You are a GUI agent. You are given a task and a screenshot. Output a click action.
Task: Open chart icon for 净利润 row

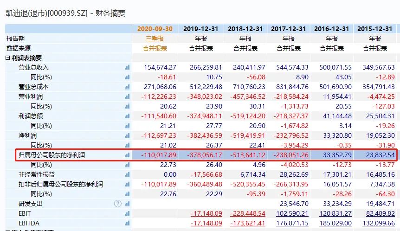[x=127, y=135]
